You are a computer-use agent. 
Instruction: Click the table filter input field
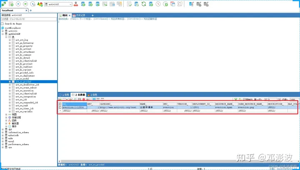coord(29,19)
